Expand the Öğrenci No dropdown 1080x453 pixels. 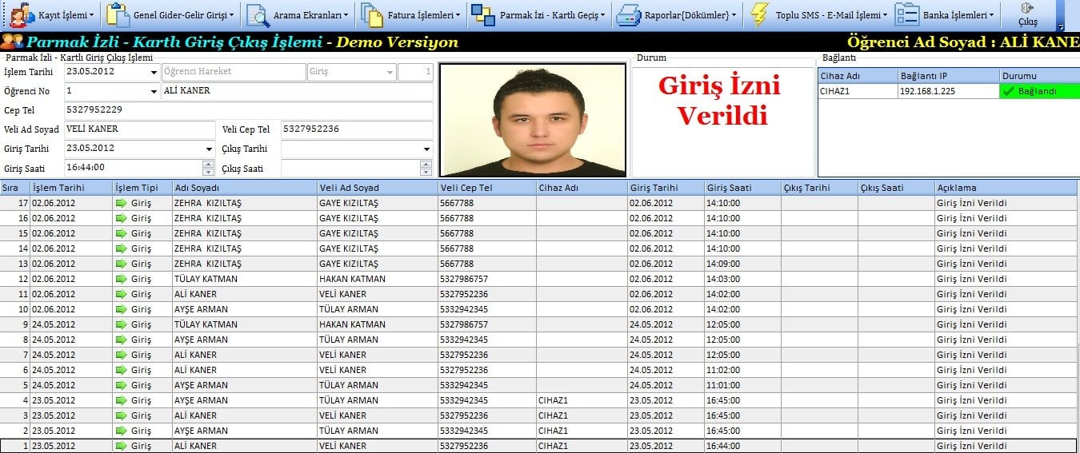[154, 92]
